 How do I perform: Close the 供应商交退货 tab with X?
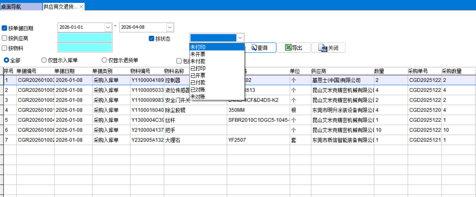(81, 7)
